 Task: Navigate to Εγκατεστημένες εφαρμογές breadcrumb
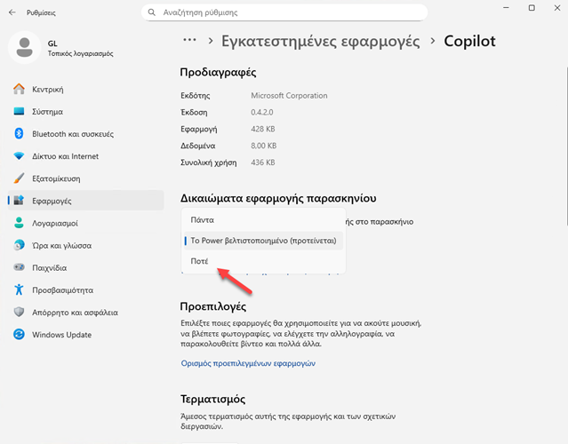click(x=321, y=41)
